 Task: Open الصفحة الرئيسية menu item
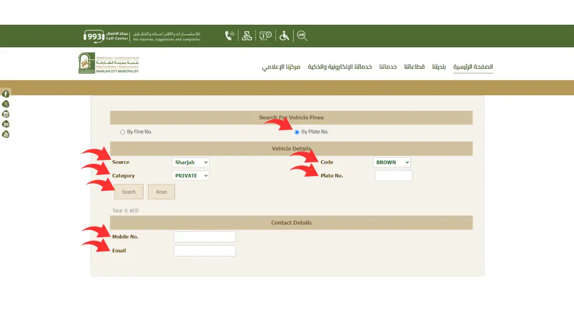click(473, 67)
